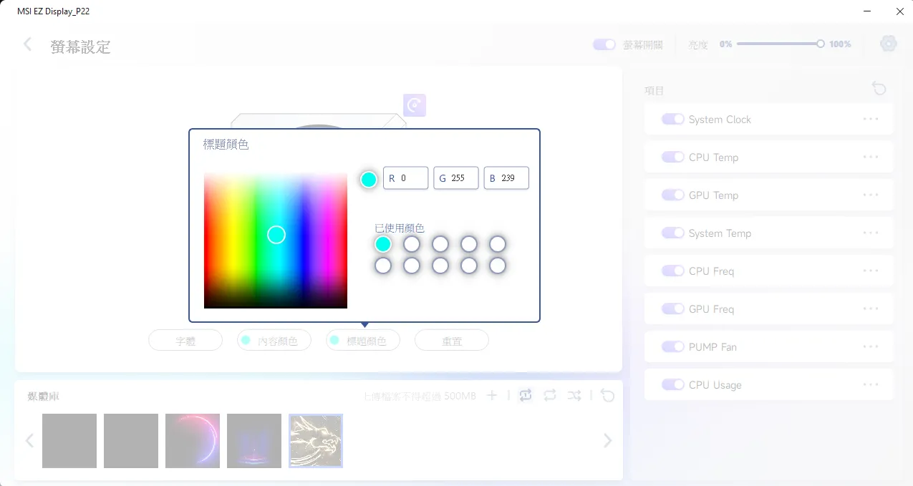This screenshot has width=913, height=486.
Task: Open the PUMP Fan more options dots
Action: coord(871,346)
